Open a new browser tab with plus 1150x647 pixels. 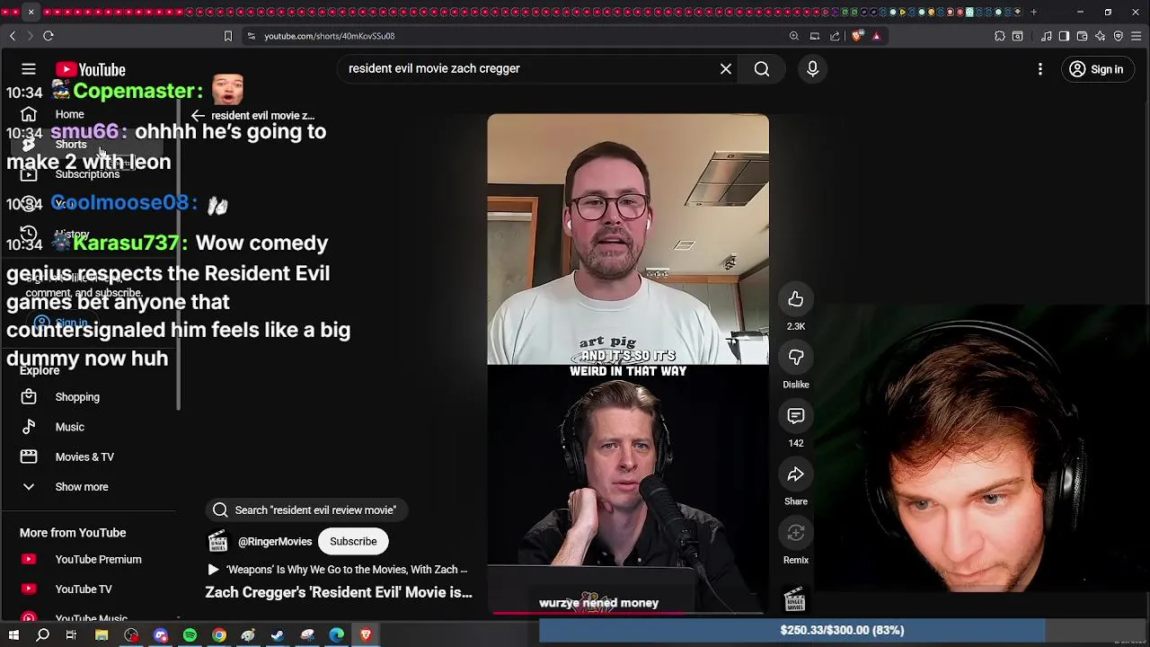(1033, 12)
